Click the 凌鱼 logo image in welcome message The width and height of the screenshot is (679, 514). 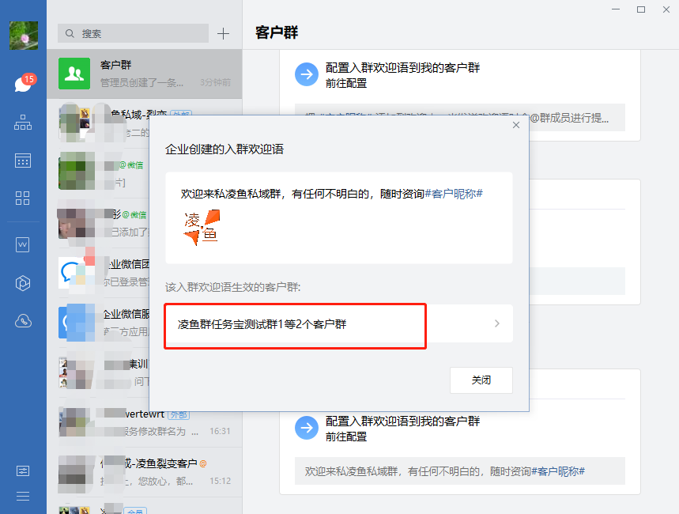(202, 228)
